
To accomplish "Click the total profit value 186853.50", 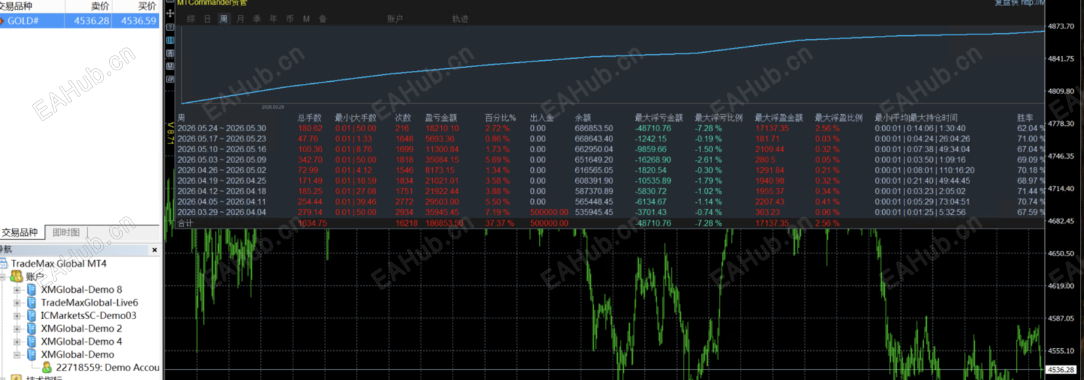I will (444, 223).
